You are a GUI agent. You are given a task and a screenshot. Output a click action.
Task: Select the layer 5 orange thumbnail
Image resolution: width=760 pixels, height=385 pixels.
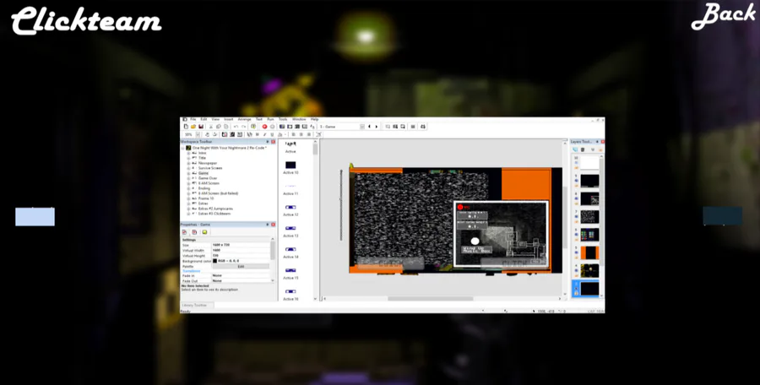589,252
